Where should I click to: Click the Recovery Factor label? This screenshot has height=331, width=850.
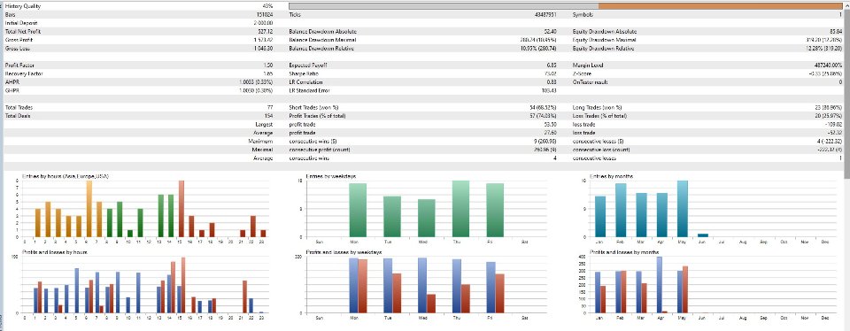(23, 73)
